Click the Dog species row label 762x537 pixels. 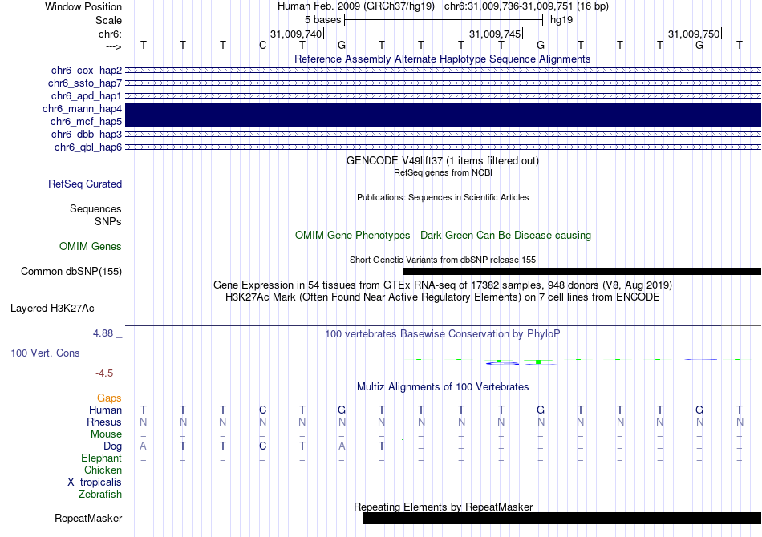click(113, 446)
